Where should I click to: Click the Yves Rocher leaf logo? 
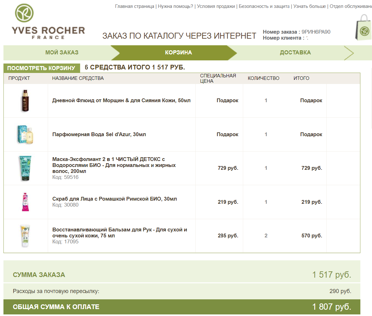coord(24,13)
